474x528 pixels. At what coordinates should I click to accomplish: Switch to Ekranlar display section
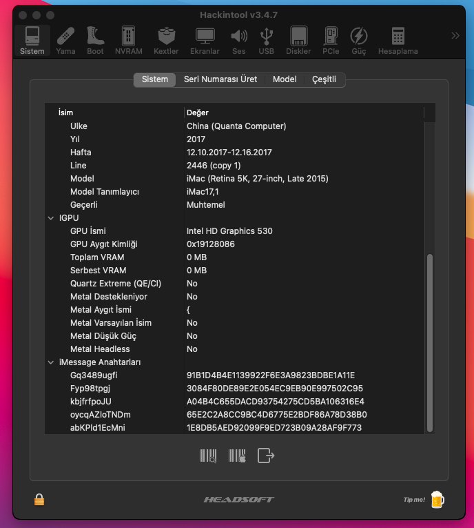point(205,41)
